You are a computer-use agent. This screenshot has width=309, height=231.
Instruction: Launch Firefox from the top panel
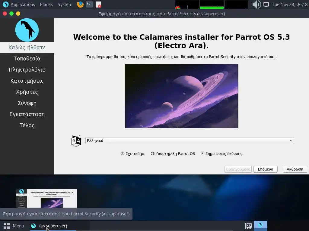80,4
